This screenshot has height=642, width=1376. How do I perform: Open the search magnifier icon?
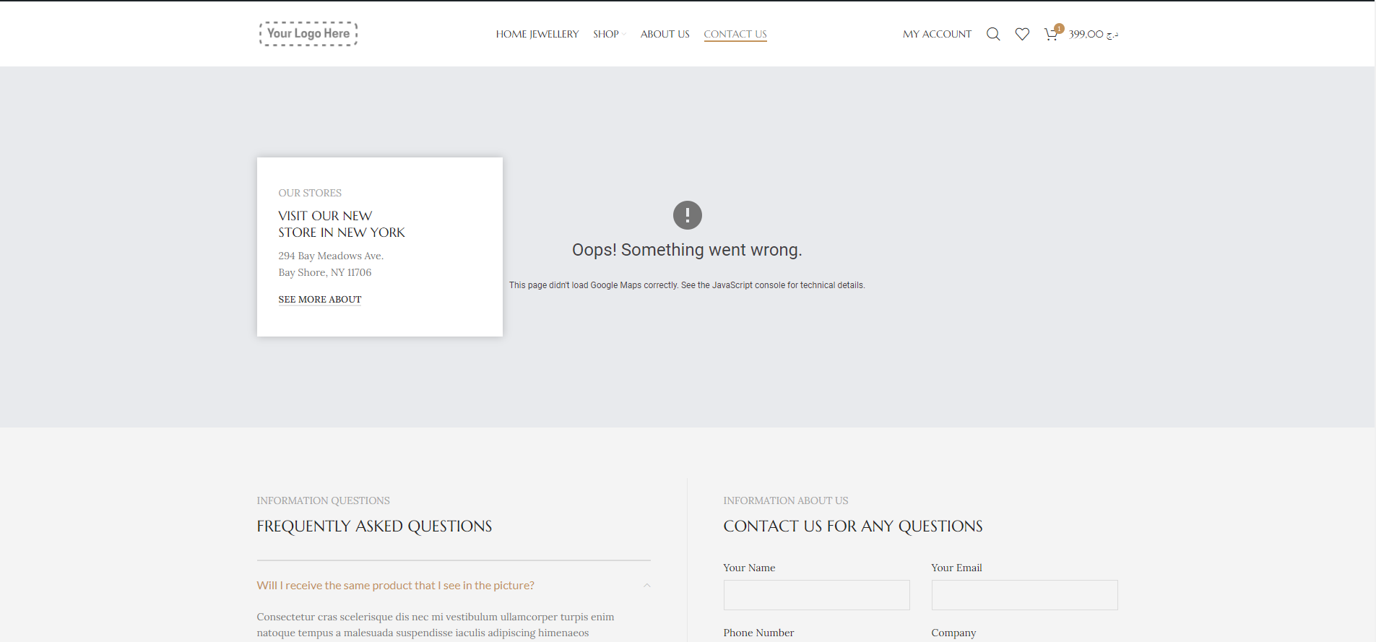click(x=993, y=34)
